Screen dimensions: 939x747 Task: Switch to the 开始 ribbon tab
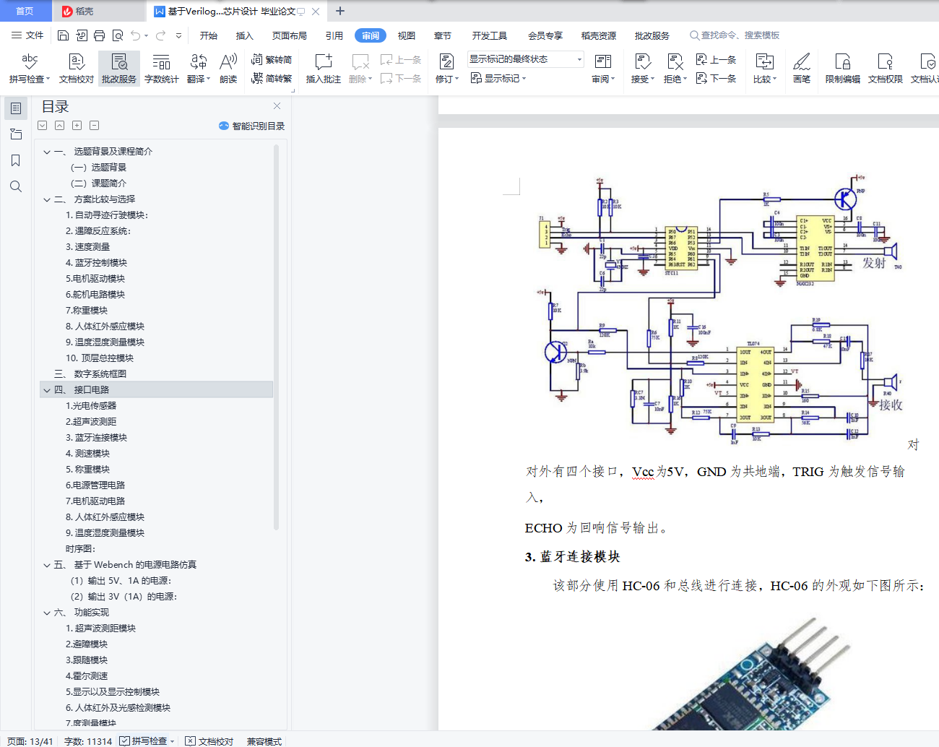pos(209,35)
